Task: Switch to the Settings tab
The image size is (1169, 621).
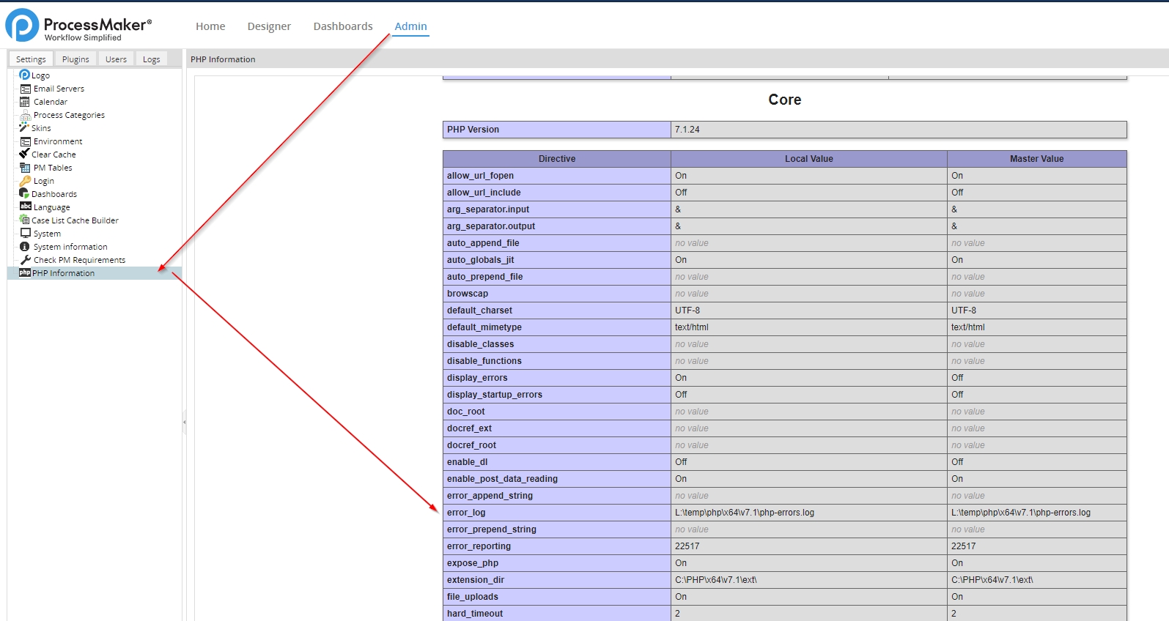Action: coord(31,59)
